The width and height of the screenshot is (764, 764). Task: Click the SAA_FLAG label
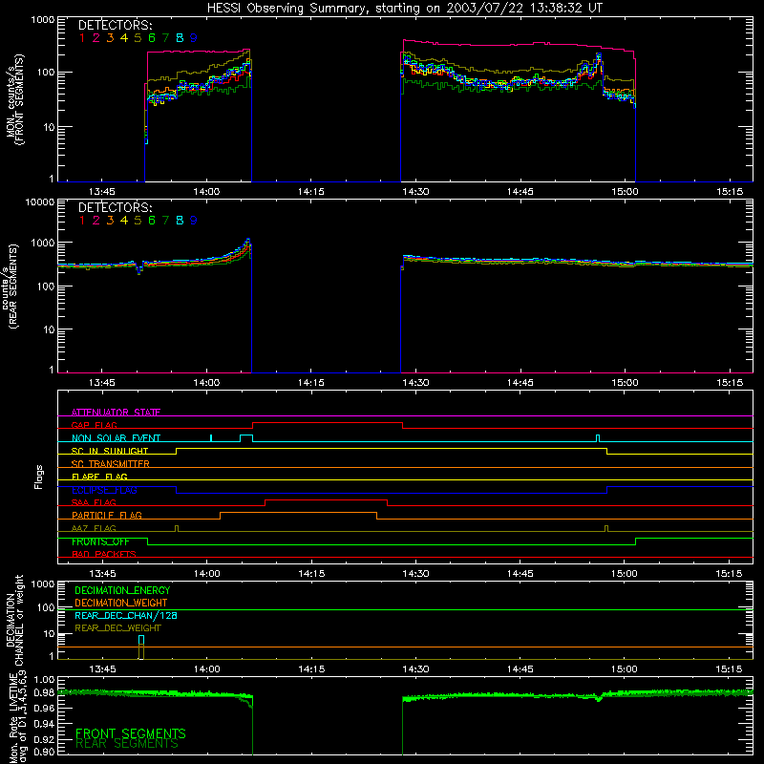(94, 502)
